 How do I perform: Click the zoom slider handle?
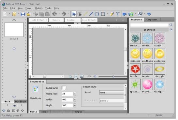coord(113,77)
